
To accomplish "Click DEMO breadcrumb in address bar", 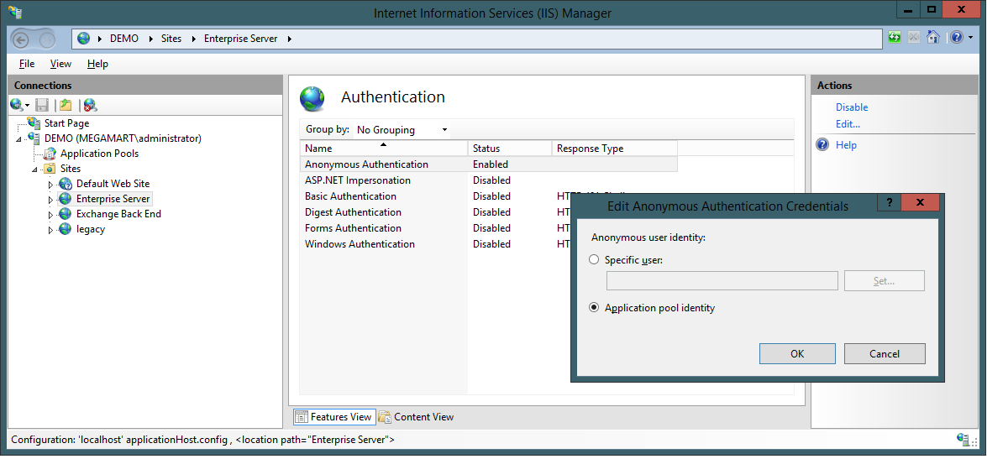I will (x=124, y=39).
